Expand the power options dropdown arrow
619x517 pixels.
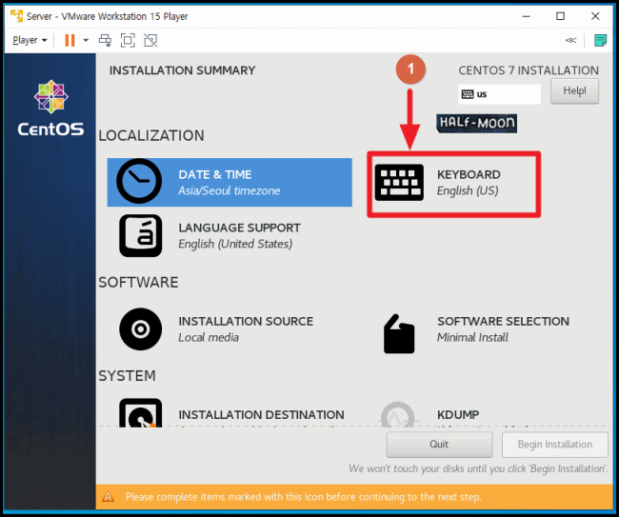coord(86,40)
